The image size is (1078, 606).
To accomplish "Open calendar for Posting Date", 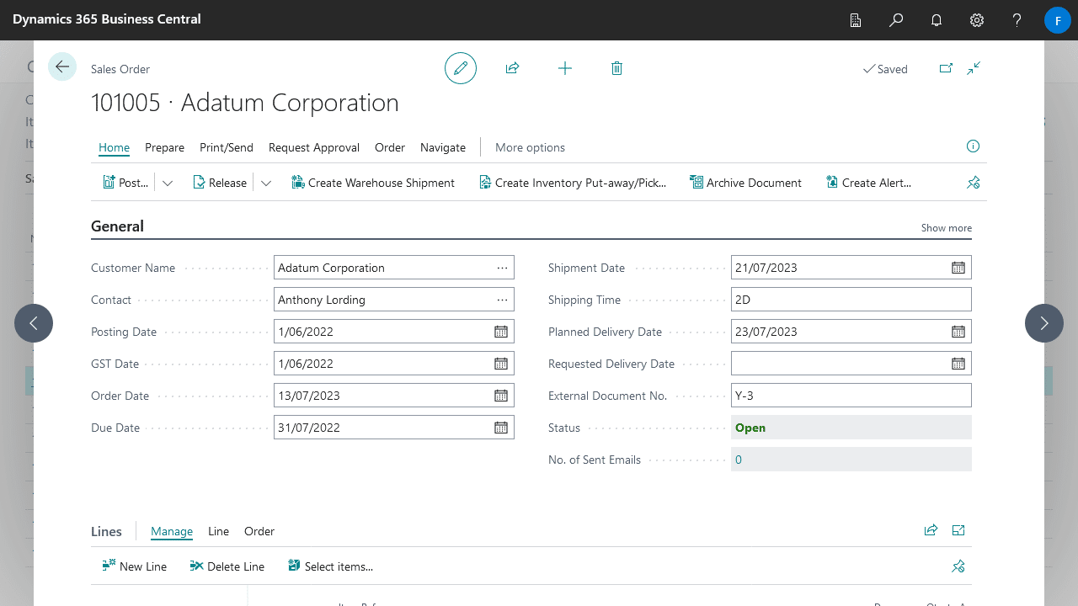I will click(501, 332).
